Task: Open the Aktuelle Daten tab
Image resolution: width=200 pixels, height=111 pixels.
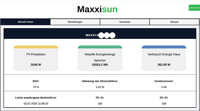Action: tap(26, 22)
